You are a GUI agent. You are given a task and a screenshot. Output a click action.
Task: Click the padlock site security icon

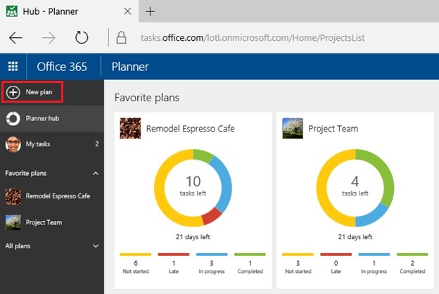[x=121, y=37]
